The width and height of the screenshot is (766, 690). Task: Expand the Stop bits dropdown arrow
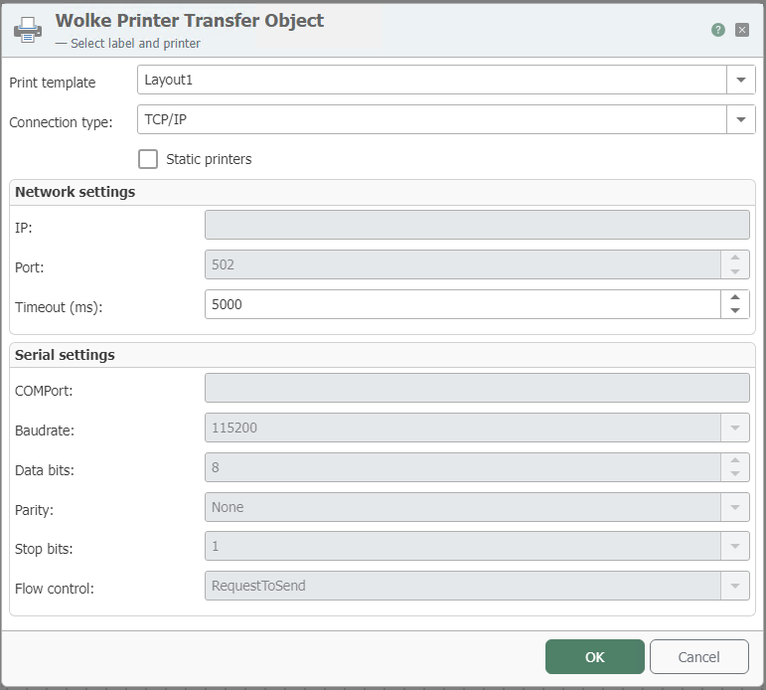point(735,546)
